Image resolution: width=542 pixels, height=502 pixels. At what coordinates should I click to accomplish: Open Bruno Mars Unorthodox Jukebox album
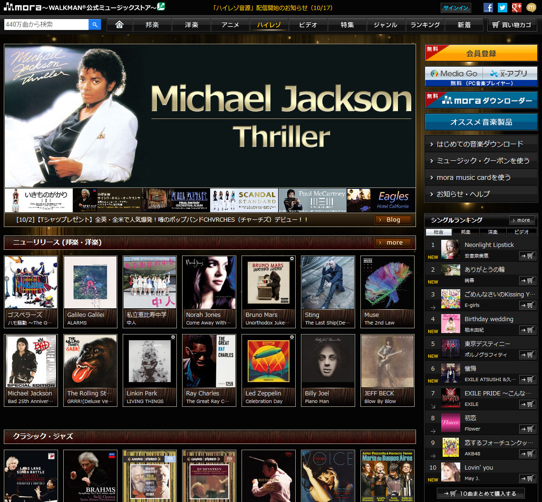click(269, 283)
